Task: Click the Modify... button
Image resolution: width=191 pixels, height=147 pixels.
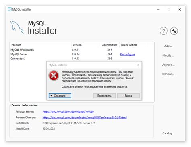Action: tap(168, 55)
